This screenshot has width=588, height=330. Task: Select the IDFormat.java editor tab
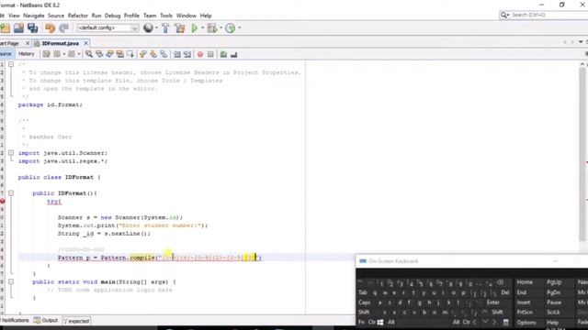60,43
